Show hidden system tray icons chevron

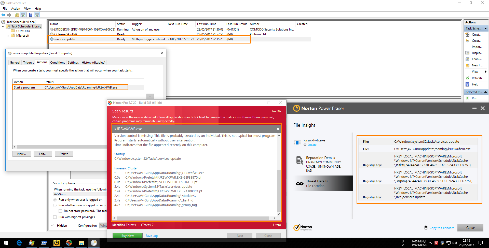[x=430, y=243]
